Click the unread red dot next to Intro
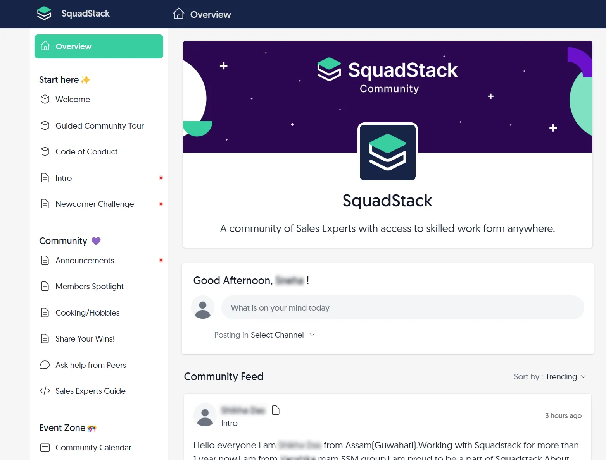The width and height of the screenshot is (606, 460). coord(161,178)
